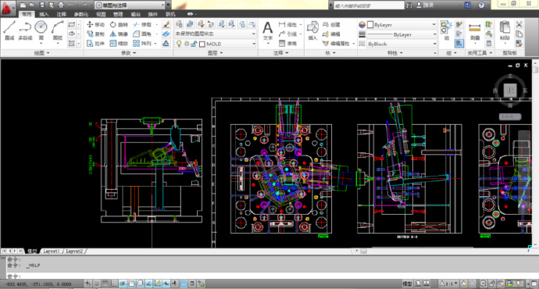
Task: Switch to the Layout2 tab
Action: click(74, 252)
